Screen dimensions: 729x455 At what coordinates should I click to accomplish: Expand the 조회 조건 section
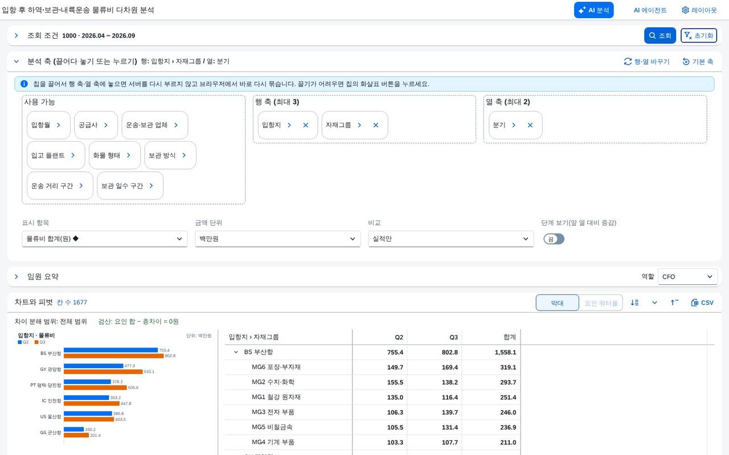17,35
